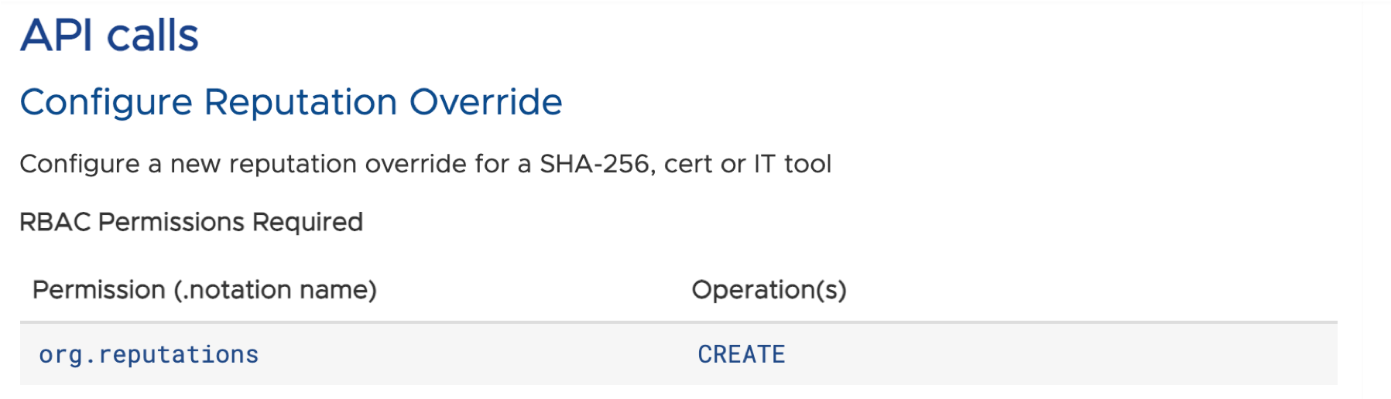The image size is (1391, 399).
Task: Click the word "Override" in the section heading
Action: [485, 102]
